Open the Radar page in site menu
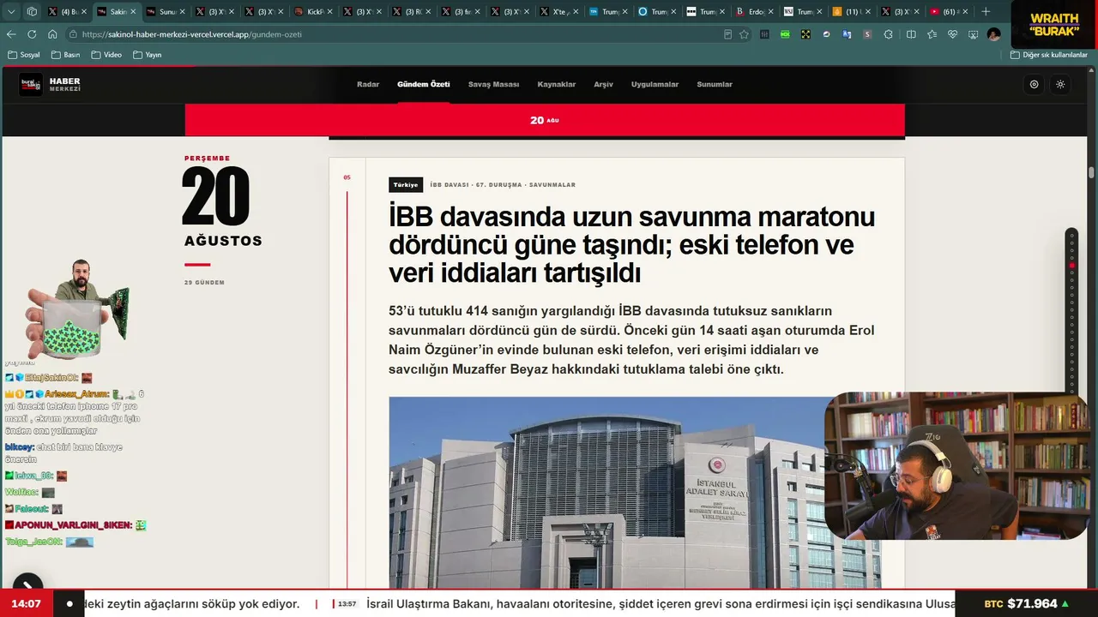 click(368, 84)
